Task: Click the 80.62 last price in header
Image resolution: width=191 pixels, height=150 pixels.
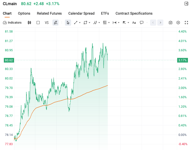Action: point(26,4)
